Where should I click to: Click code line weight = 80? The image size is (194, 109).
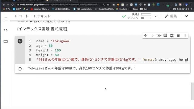(x=47, y=55)
